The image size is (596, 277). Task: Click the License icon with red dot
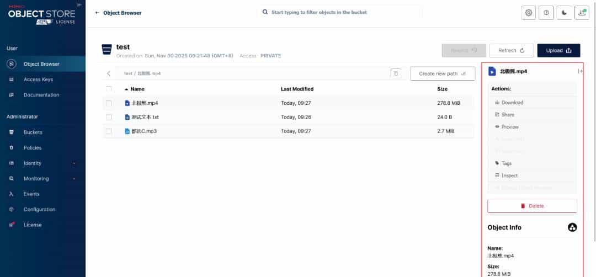pos(12,225)
